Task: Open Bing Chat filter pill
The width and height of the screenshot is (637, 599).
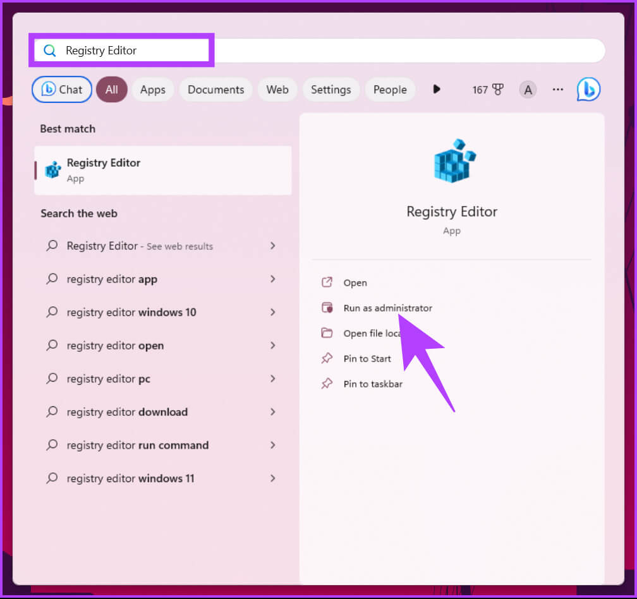Action: tap(62, 89)
